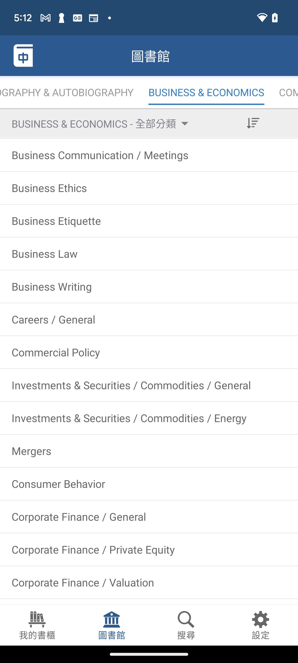This screenshot has height=663, width=298.
Task: Open Business Communication / Meetings category
Action: click(x=149, y=155)
